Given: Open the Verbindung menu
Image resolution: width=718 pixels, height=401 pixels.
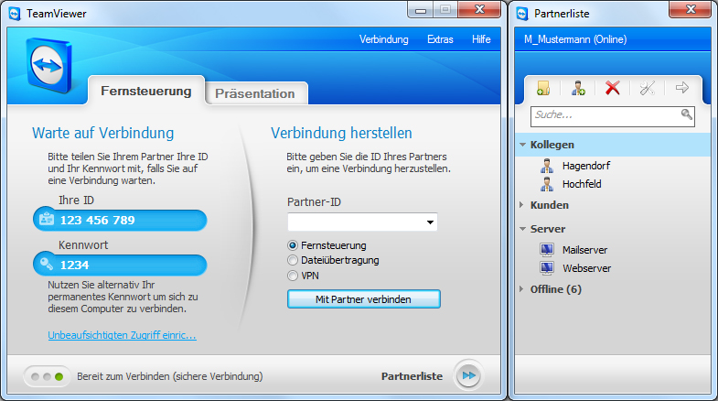Looking at the screenshot, I should click(x=384, y=39).
